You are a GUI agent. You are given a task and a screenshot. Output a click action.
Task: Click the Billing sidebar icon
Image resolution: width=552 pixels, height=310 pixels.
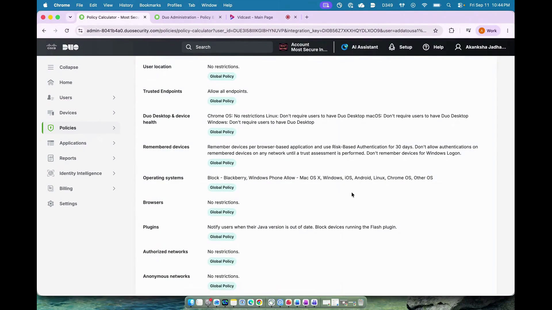[x=51, y=189]
